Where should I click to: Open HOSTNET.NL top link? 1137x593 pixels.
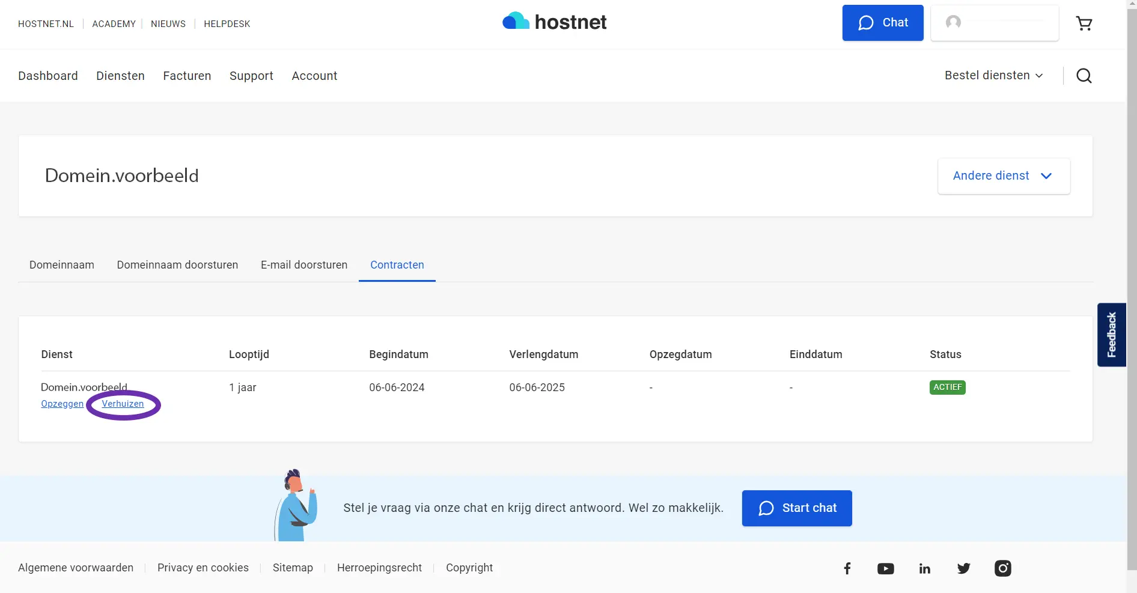click(46, 24)
